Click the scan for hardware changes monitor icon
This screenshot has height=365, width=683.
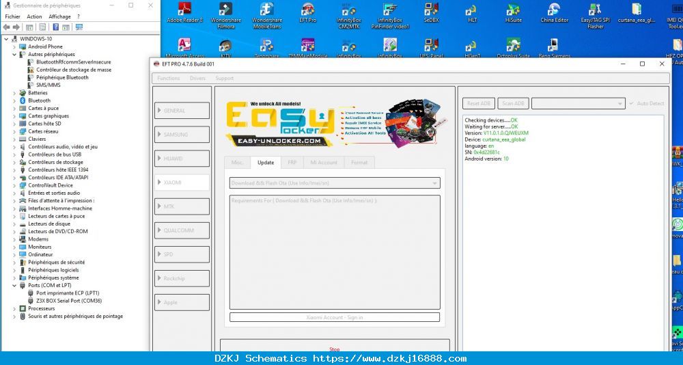click(79, 27)
